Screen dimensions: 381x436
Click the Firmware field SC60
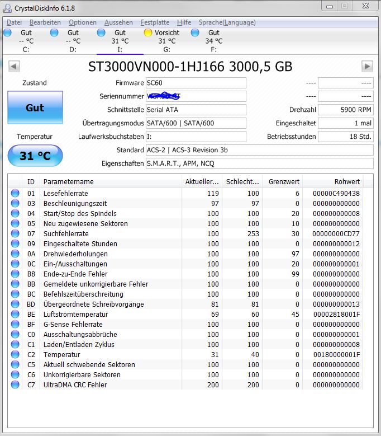(196, 83)
